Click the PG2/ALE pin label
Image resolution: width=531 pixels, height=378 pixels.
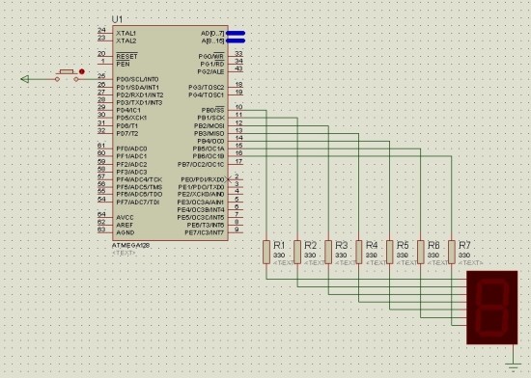pos(210,71)
